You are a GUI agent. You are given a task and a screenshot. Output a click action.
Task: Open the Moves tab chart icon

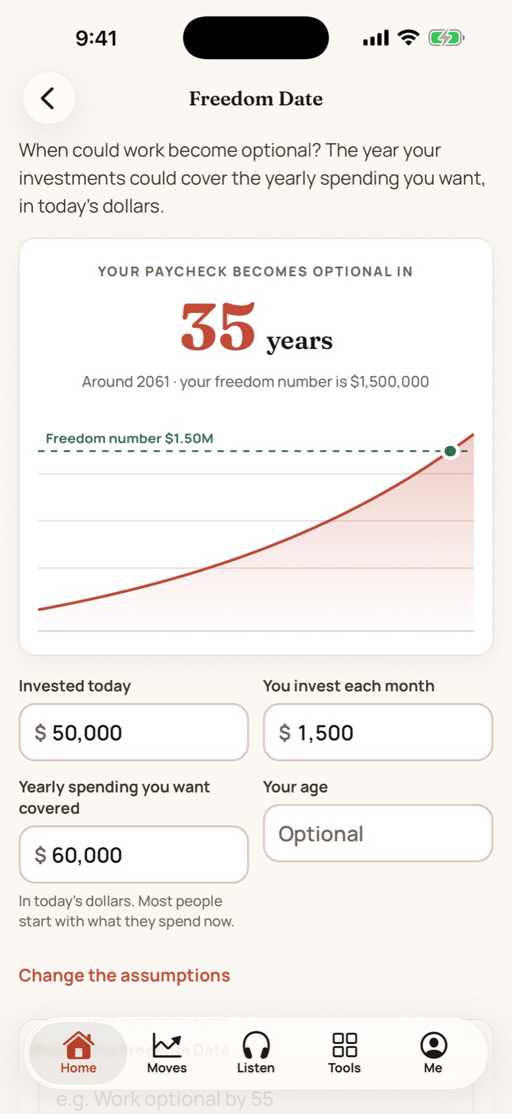coord(167,1045)
